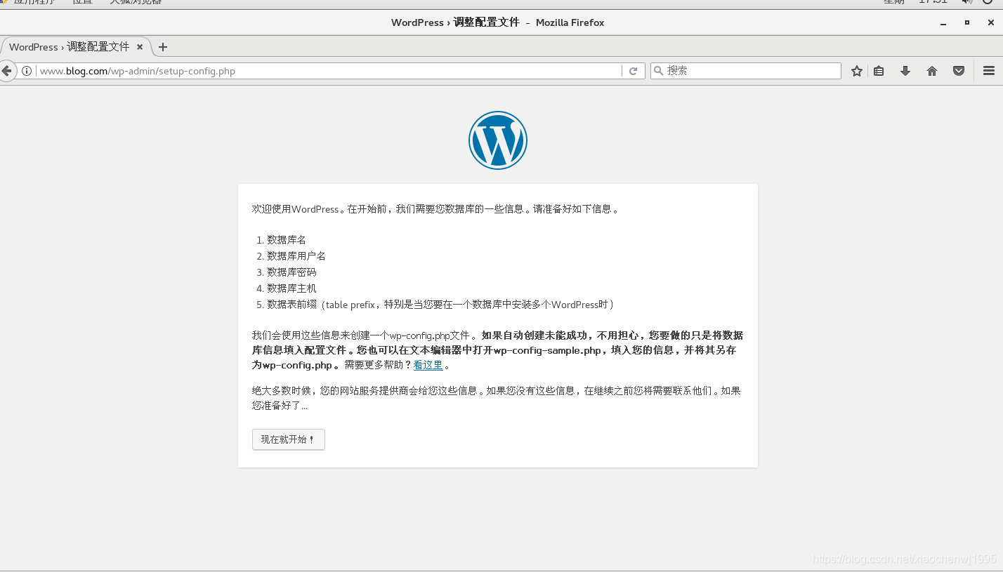Click the 现在就开始！ button
This screenshot has width=1003, height=572.
[x=289, y=439]
